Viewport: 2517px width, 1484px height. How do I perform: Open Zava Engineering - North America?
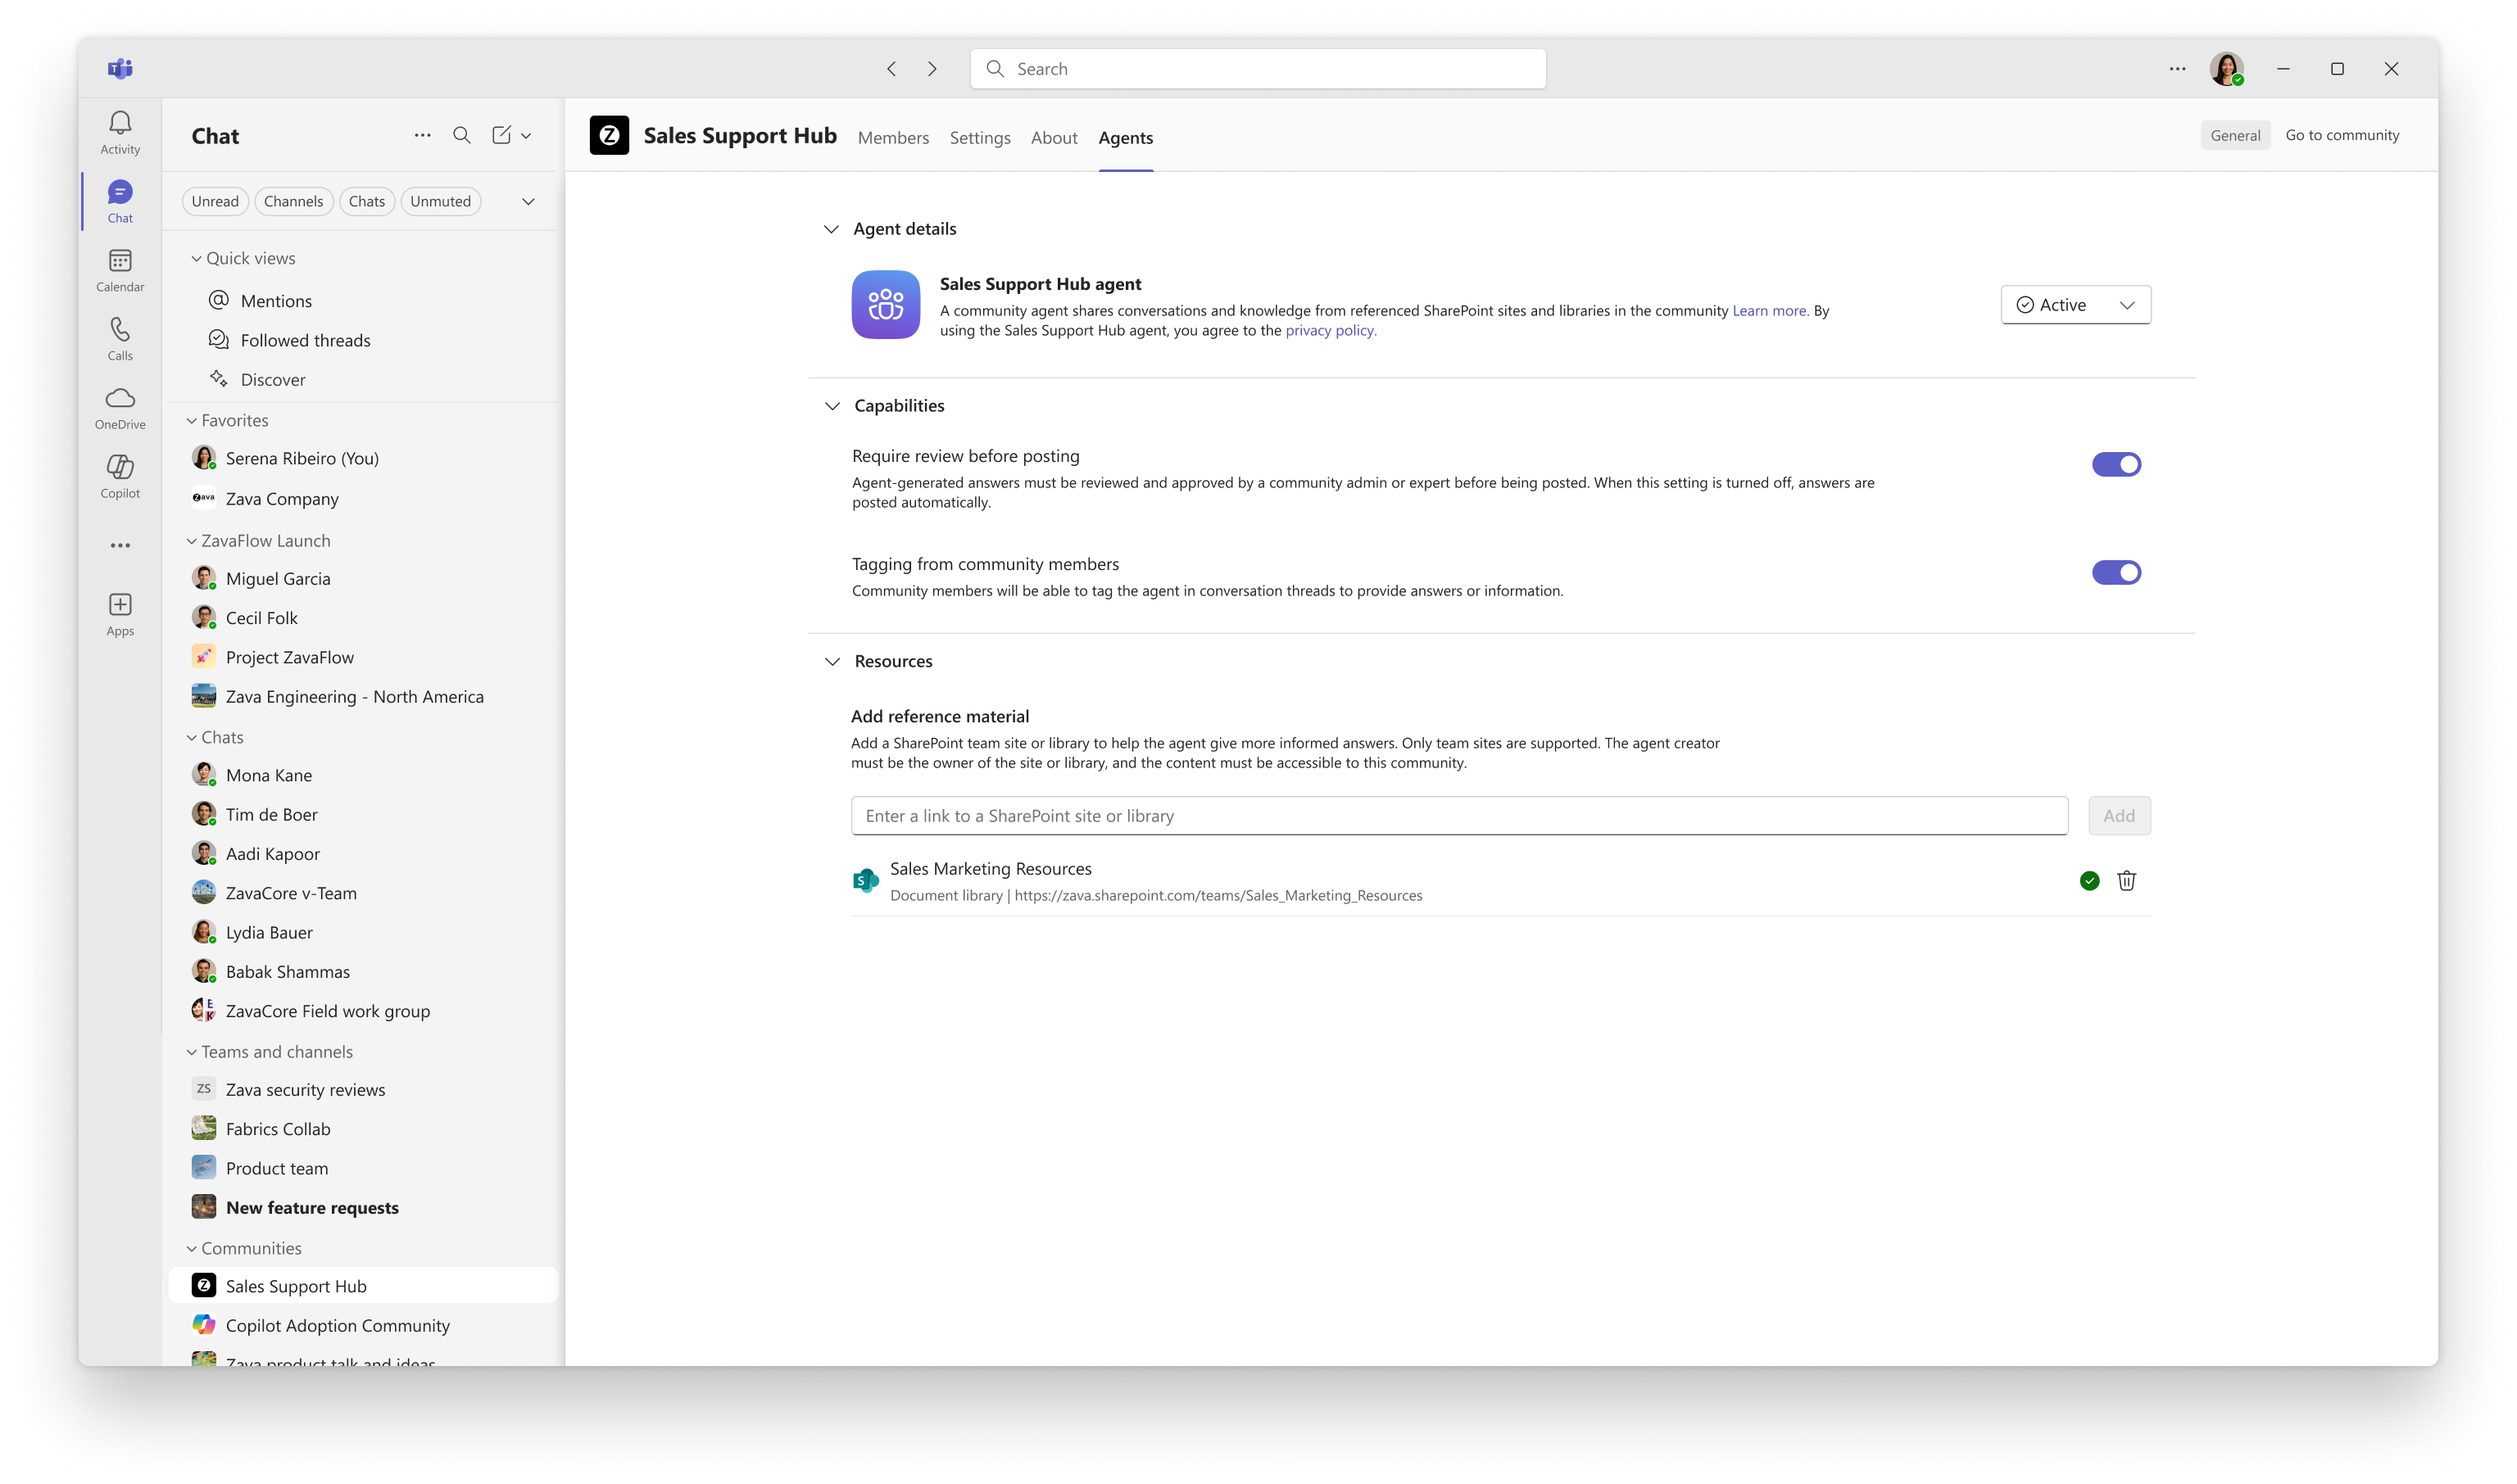(363, 696)
